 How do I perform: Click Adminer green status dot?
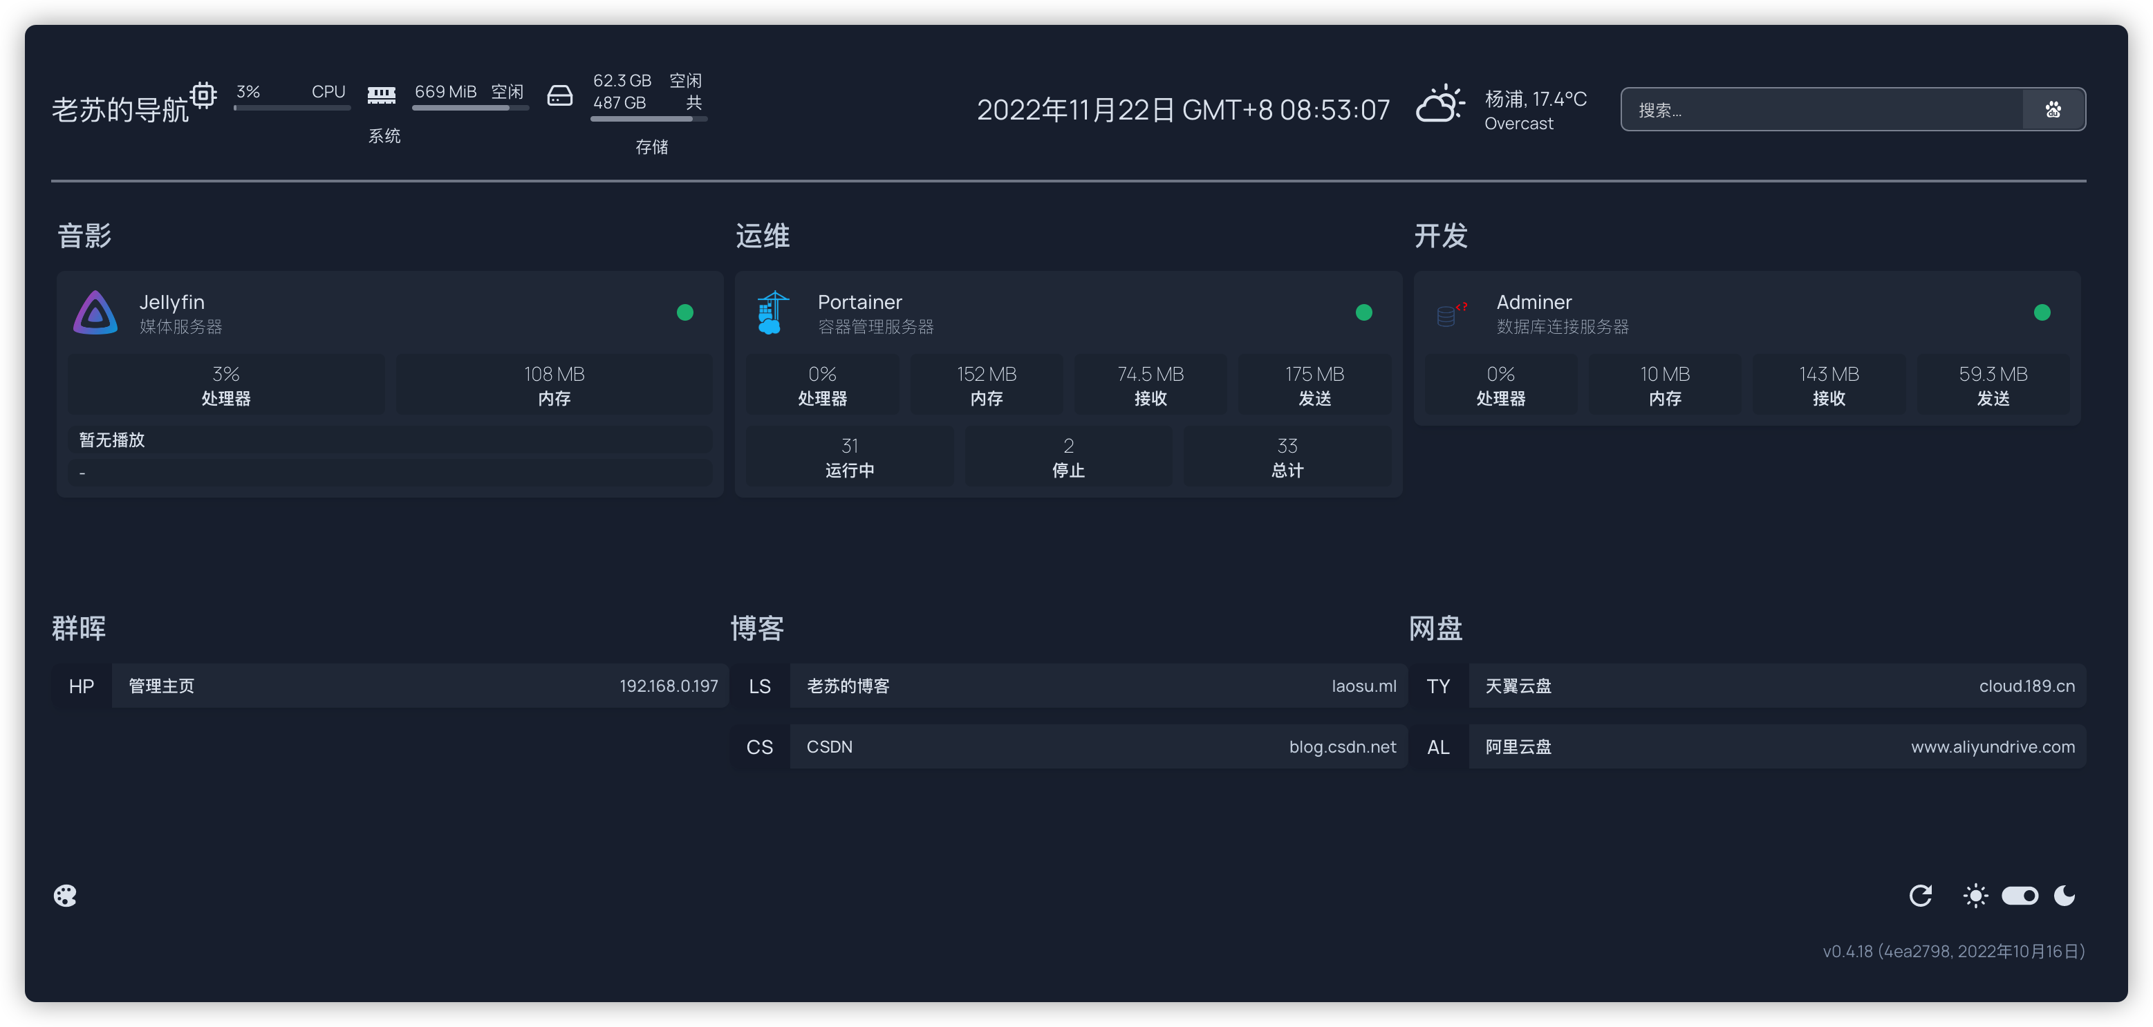click(2041, 312)
